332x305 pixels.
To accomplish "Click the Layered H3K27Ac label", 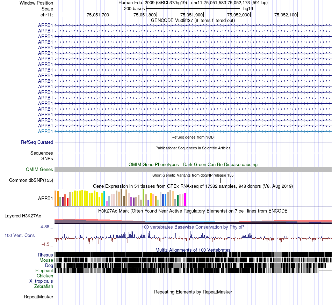I will [23, 216].
